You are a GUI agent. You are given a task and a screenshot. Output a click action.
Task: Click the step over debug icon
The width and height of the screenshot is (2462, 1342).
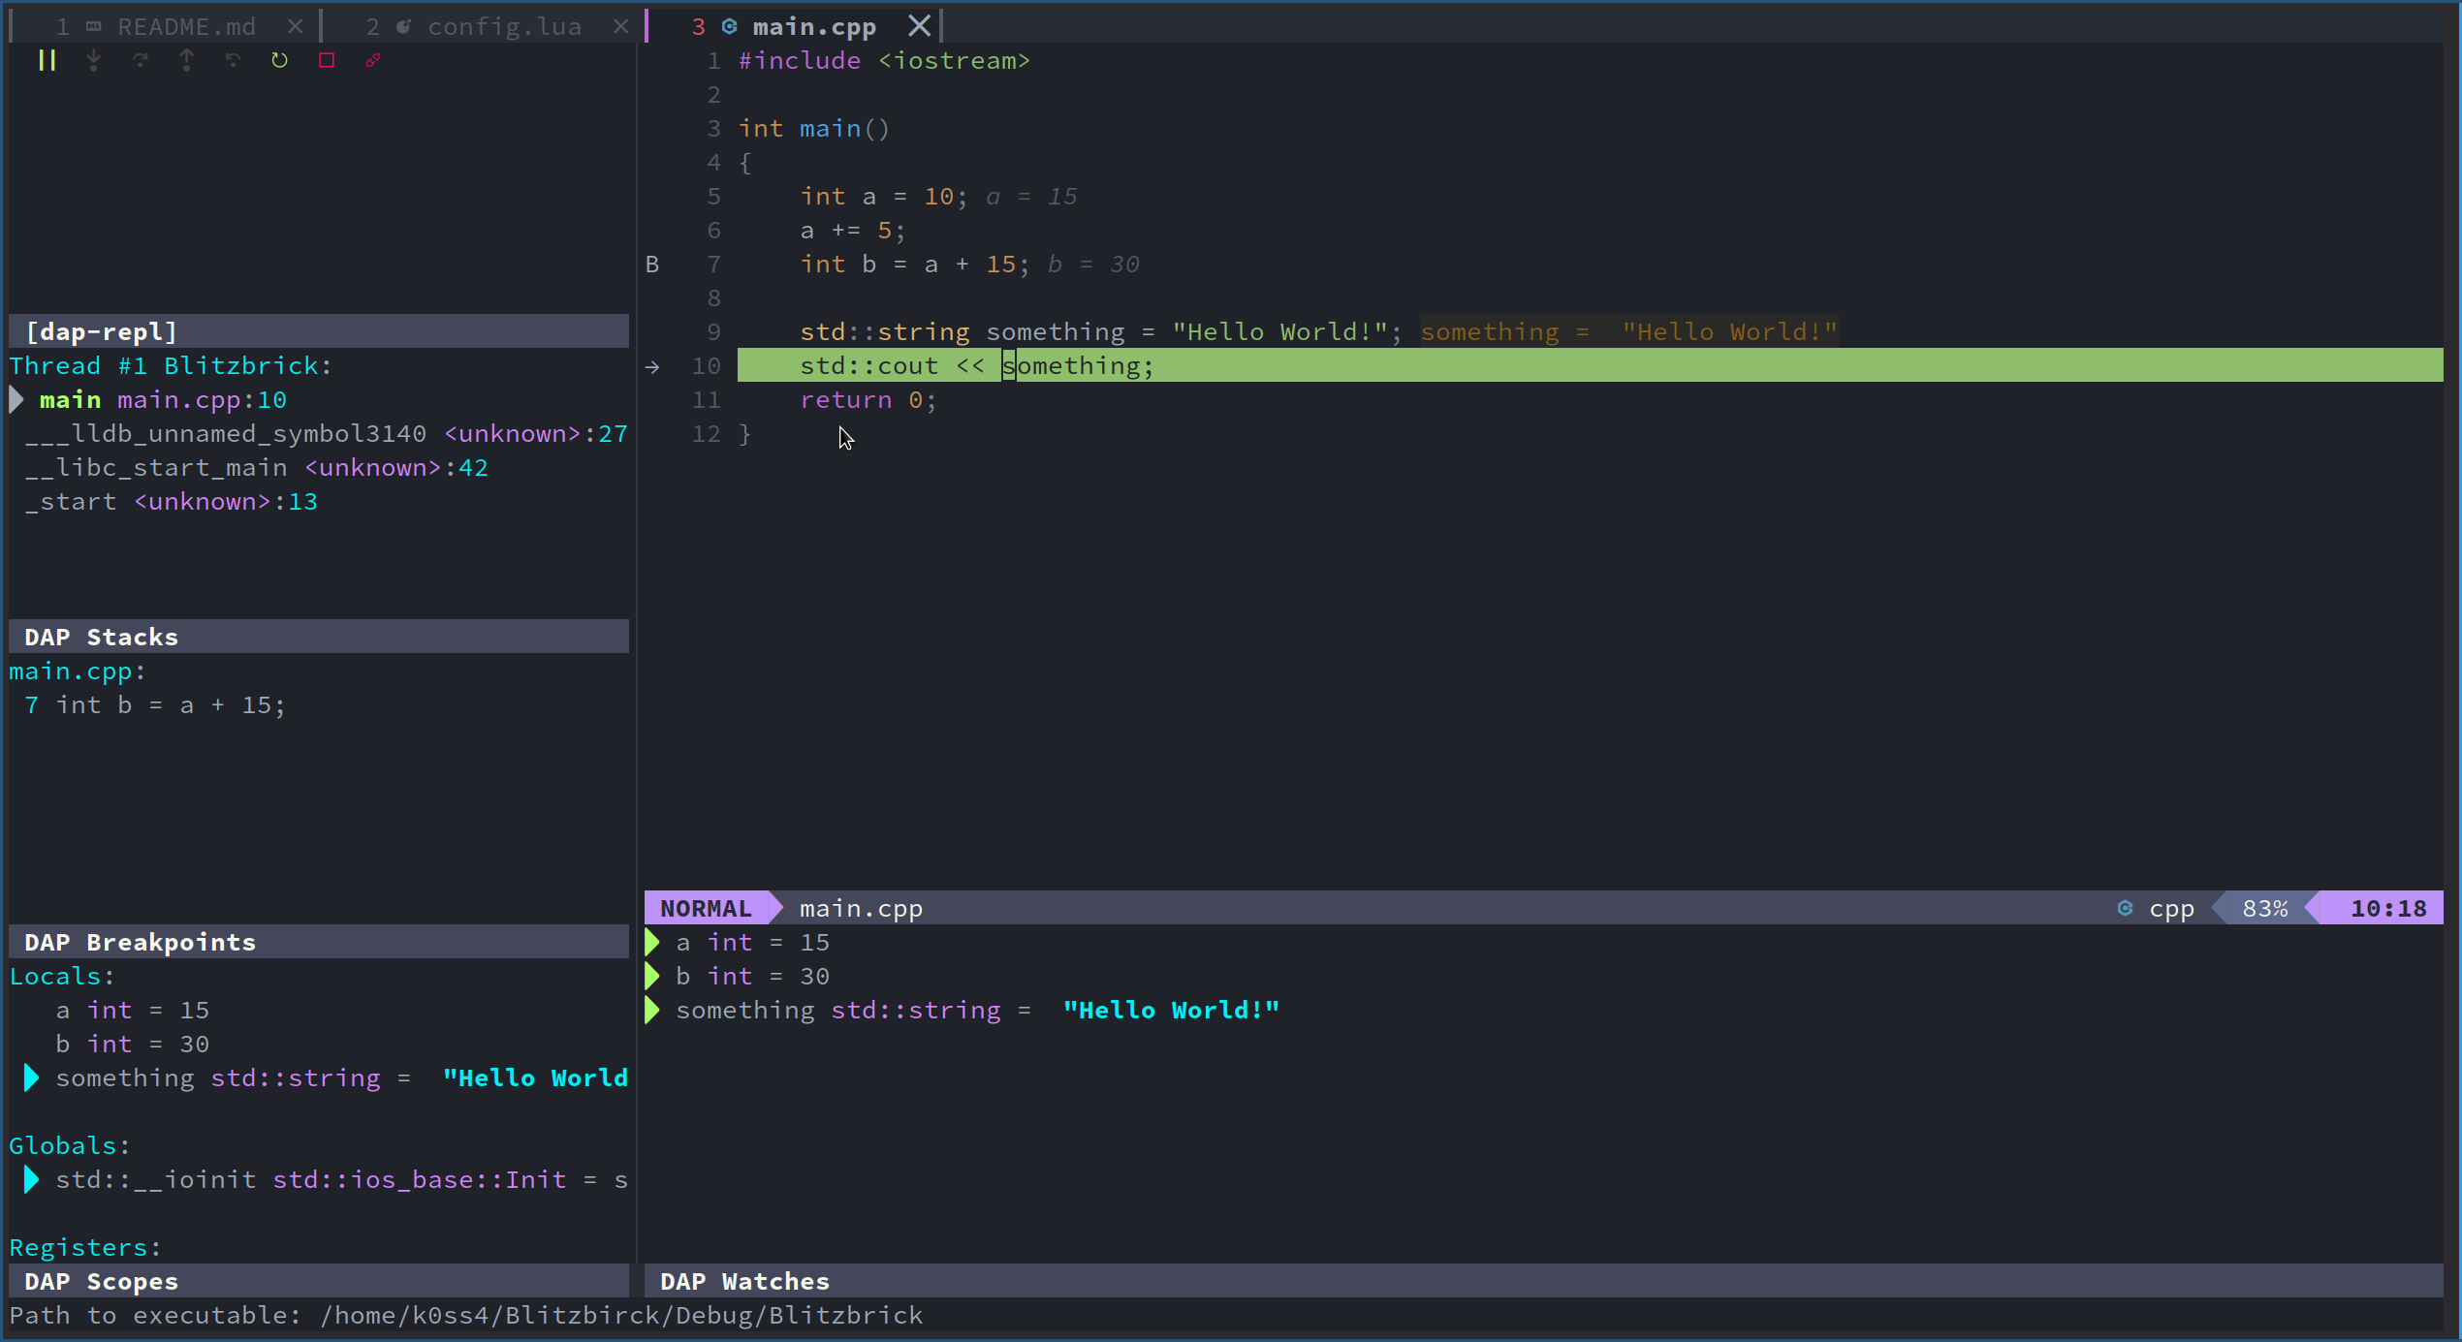[141, 60]
